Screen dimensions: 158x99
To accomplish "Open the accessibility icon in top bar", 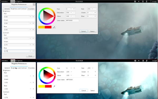I will (x=135, y=2).
